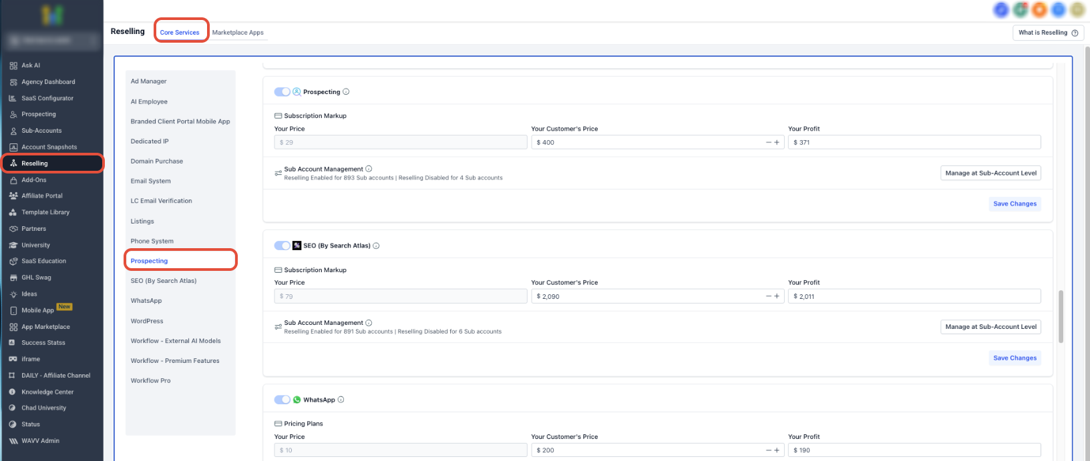Click the Success Statss sidebar icon
1090x461 pixels.
[12, 343]
